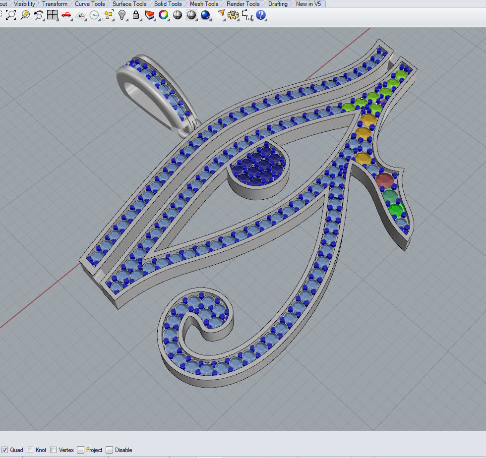Open the Visibility toolbar tab
This screenshot has height=458, width=486.
(24, 4)
